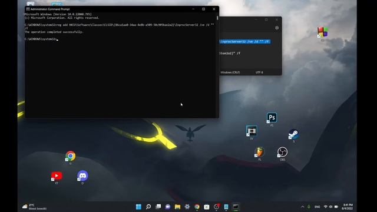Click the highlighted InprocServer32 text in Notepad
377x212 pixels.
[x=245, y=42]
